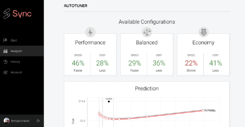Click the techjournalist user avatar

pos(6,121)
